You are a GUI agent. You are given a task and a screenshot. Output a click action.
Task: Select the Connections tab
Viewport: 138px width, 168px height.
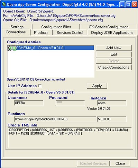pos(16,32)
